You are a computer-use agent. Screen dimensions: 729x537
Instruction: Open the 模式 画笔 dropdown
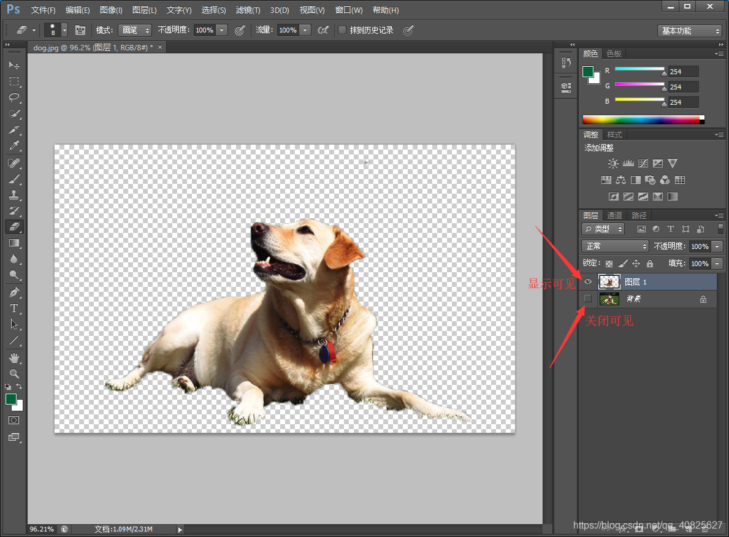pyautogui.click(x=135, y=30)
